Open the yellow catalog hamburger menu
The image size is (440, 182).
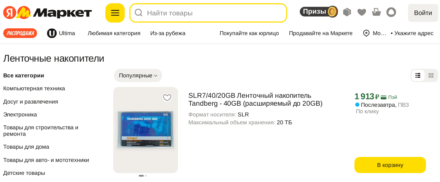pos(115,13)
